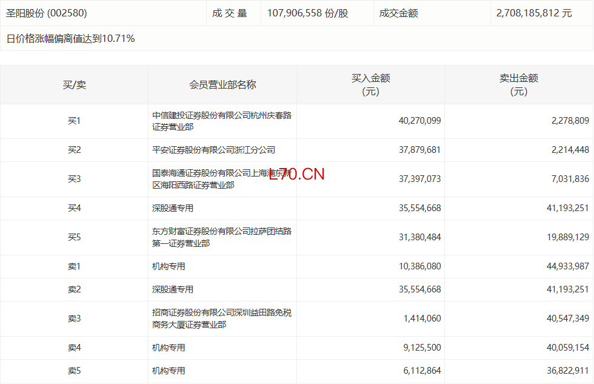Open 东方财富证券拉萨团结路第一证券营业部 entry
Image resolution: width=594 pixels, height=384 pixels.
[x=221, y=237]
